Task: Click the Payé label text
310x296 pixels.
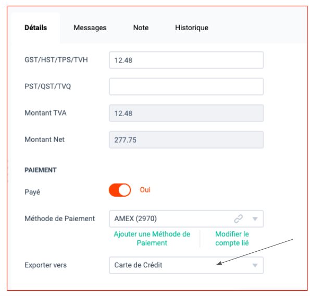Action: pos(32,192)
